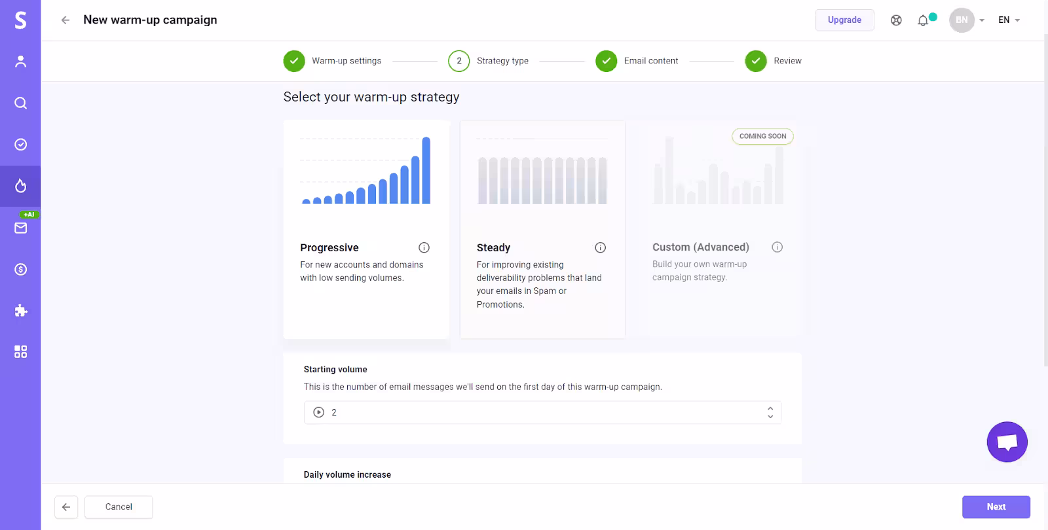Open the help lifebuoy icon

[x=896, y=20]
